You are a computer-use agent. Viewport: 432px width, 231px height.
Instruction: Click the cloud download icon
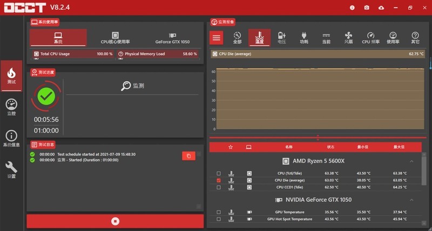coord(381,8)
